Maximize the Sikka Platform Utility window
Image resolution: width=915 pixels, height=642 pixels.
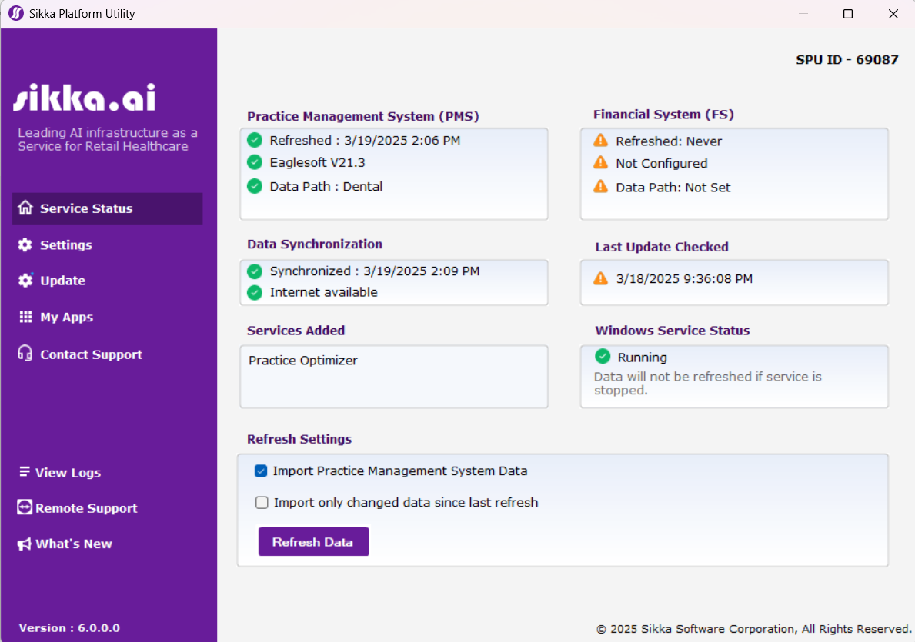coord(848,13)
